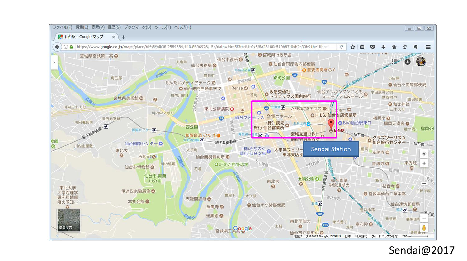Adjust the map zoom slider handle
467x261 pixels.
click(424, 184)
